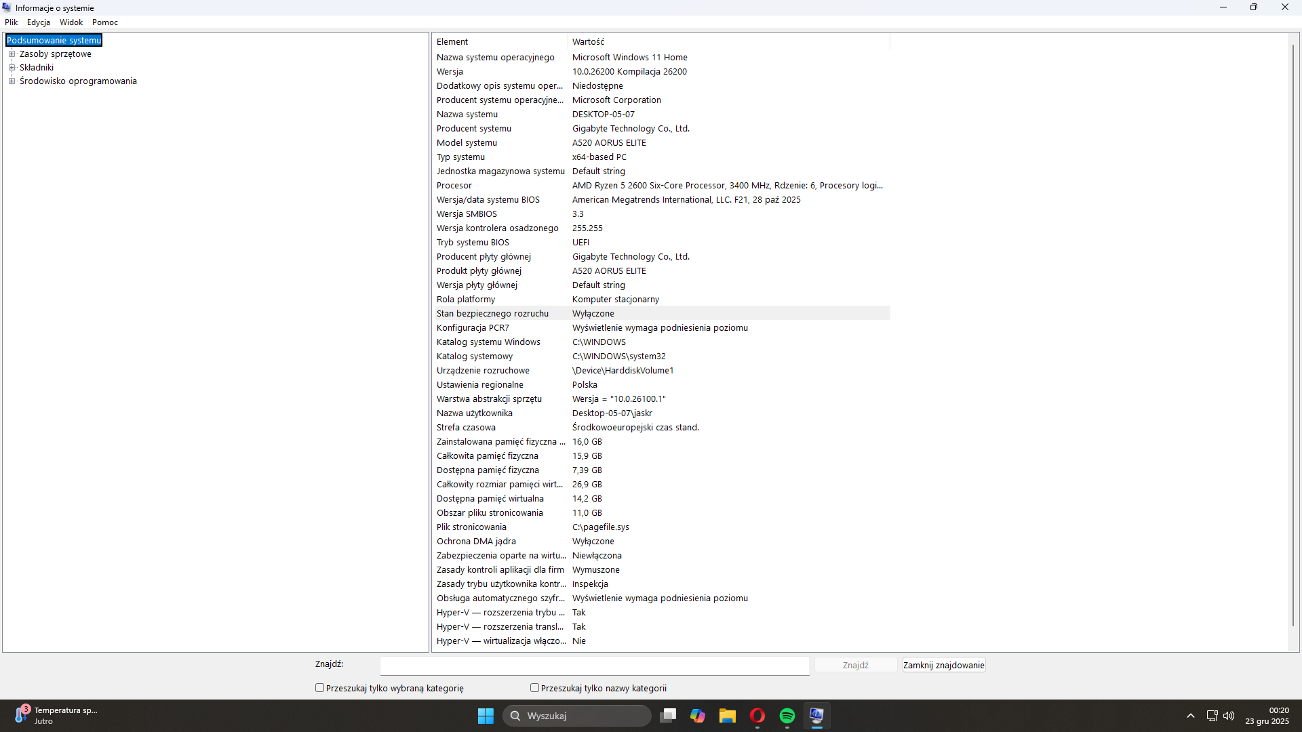Screen dimensions: 1302x732
Task: Select the 'Model systemu' row
Action: coord(662,143)
